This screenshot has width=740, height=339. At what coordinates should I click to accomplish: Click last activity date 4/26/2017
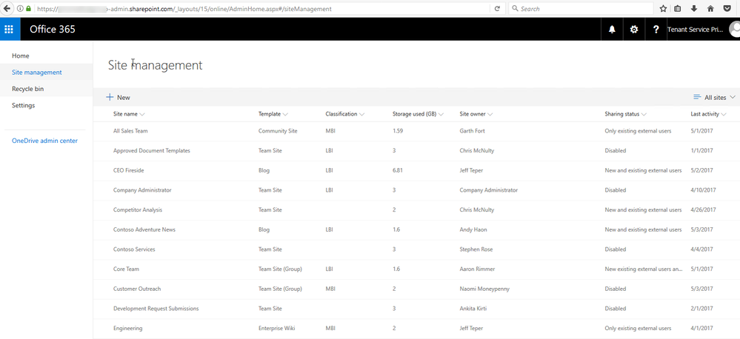click(703, 209)
